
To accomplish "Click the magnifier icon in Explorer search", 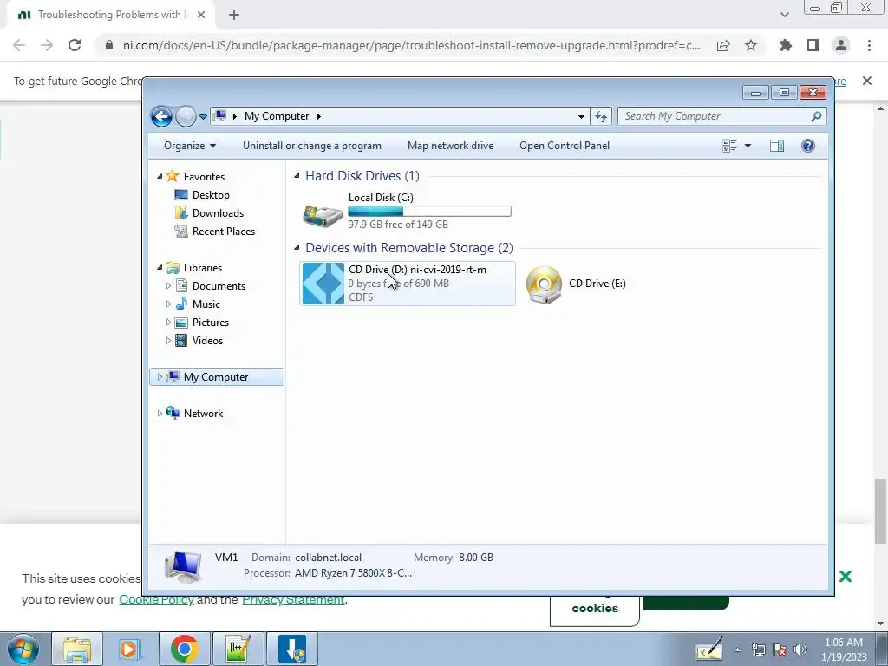I will (816, 116).
